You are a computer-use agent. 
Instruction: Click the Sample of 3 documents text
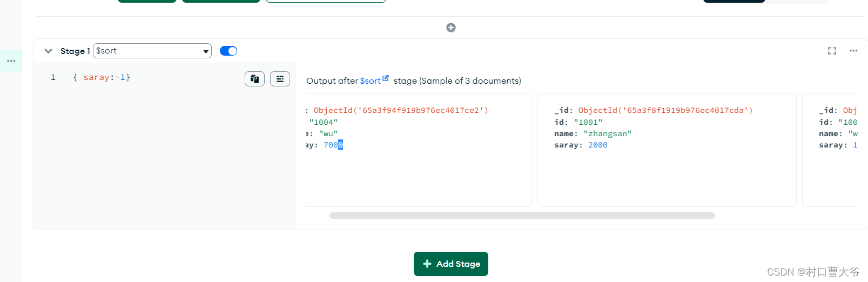click(x=470, y=80)
